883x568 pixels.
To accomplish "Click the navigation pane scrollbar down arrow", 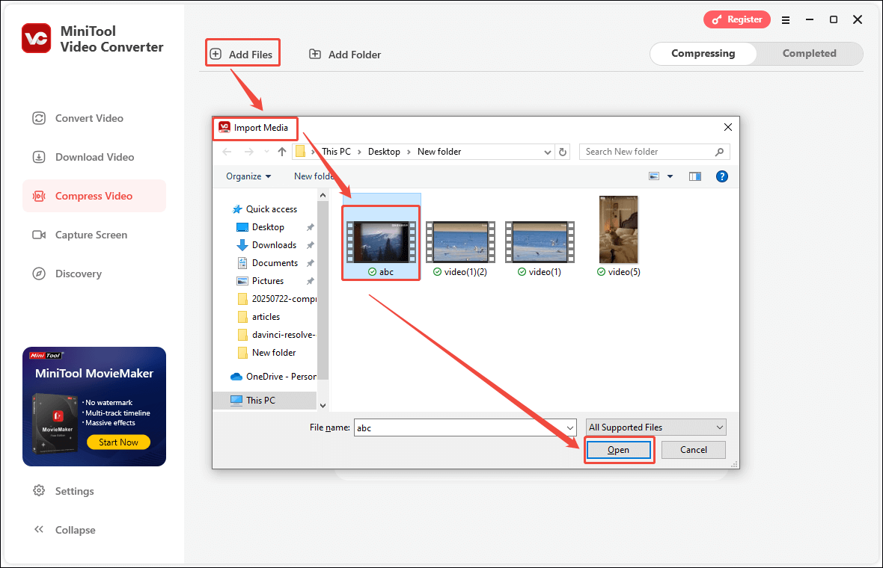I will 323,406.
